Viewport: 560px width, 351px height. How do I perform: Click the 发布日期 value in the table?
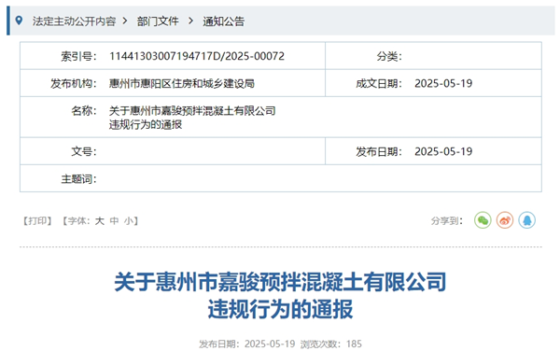point(443,152)
